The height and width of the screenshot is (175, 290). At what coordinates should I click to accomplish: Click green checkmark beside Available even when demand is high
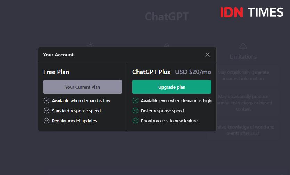point(135,100)
